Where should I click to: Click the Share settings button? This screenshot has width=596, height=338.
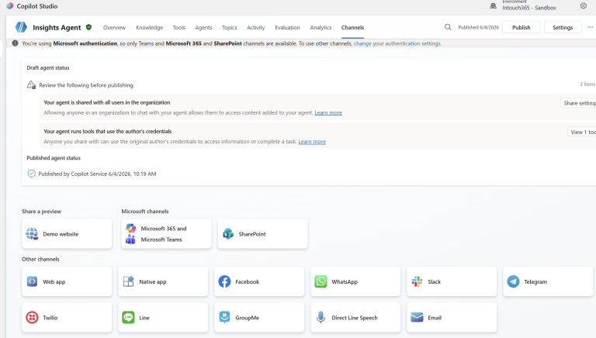pos(578,103)
